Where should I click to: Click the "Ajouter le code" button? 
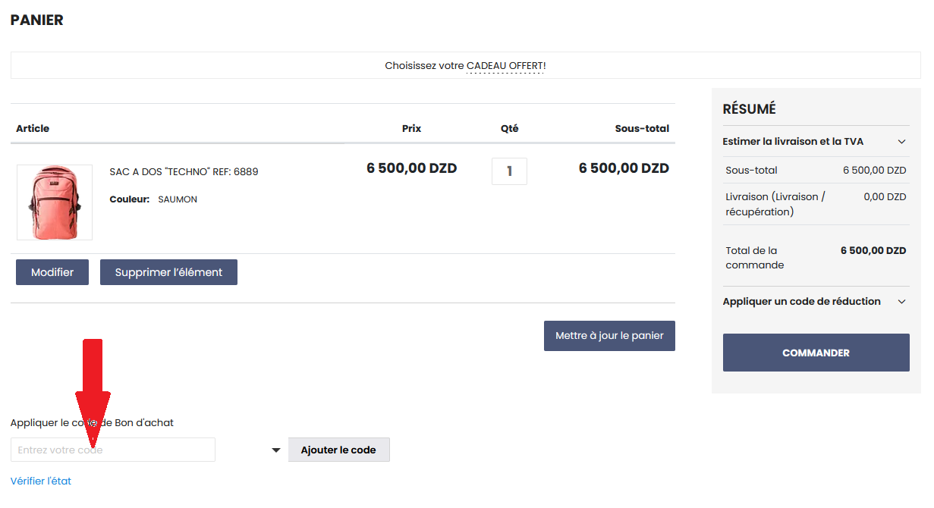coord(338,450)
